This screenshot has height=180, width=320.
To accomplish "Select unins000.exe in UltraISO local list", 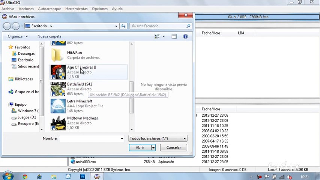I will tap(86, 162).
